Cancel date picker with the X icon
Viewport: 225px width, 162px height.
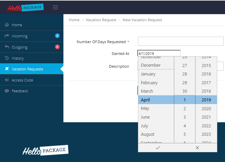tap(197, 148)
